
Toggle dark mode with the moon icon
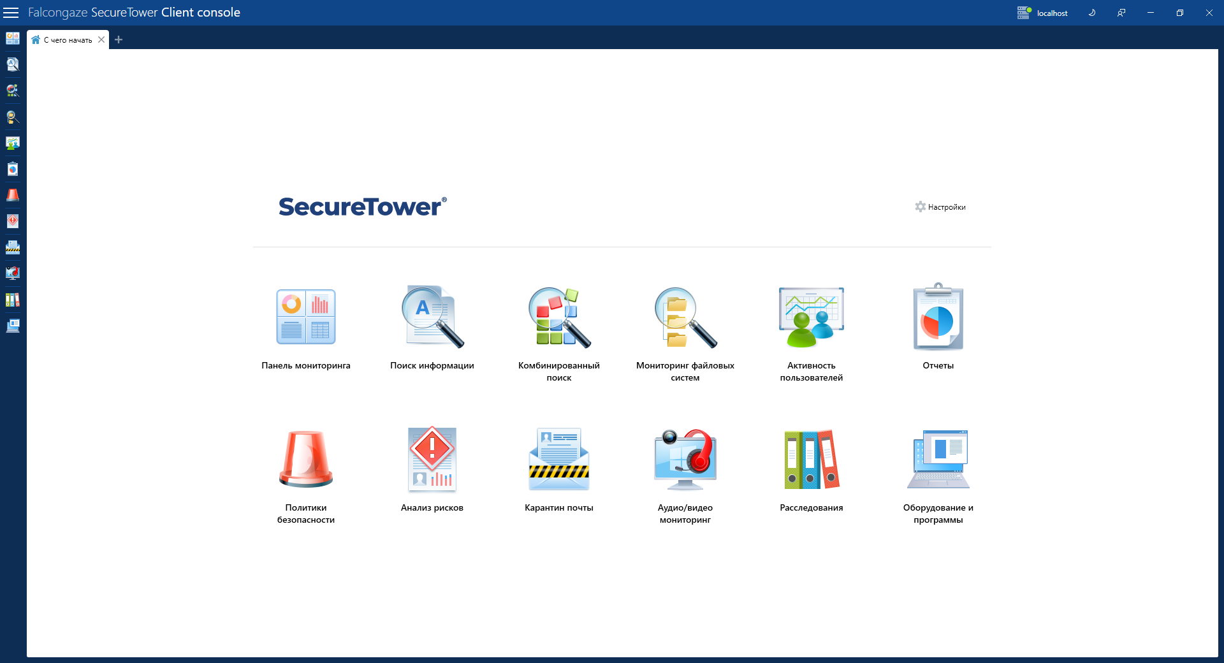1092,13
